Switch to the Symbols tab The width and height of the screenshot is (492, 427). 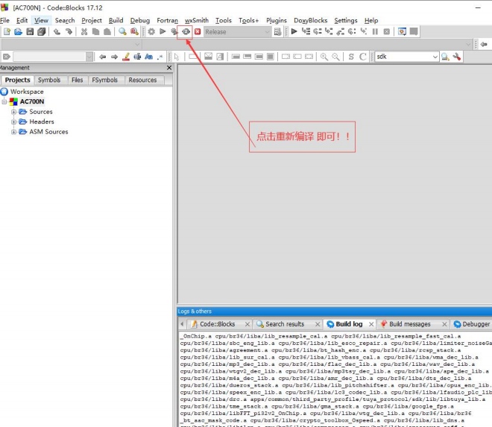pyautogui.click(x=49, y=80)
